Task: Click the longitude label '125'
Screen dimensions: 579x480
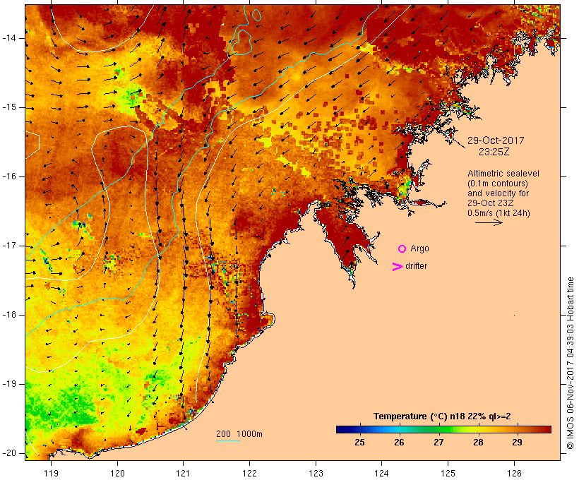Action: (x=448, y=473)
